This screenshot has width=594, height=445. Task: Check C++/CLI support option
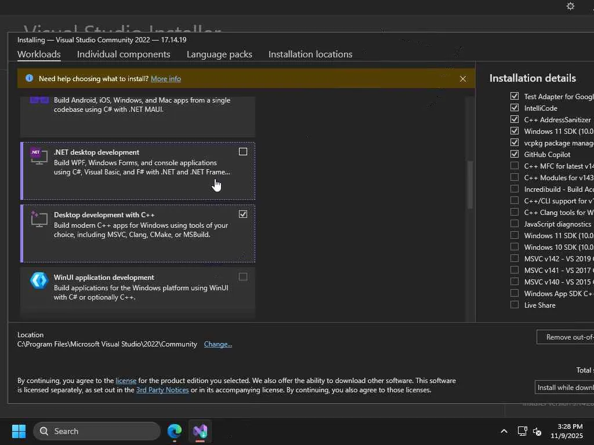point(514,200)
